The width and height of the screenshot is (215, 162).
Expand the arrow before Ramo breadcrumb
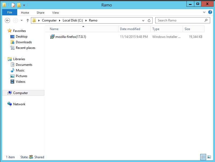point(86,20)
